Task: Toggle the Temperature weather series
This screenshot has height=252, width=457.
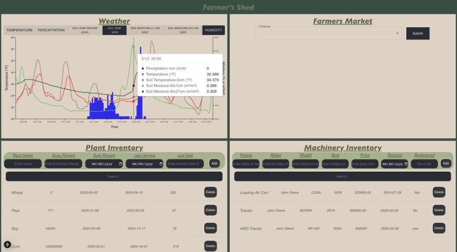Action: (x=19, y=30)
